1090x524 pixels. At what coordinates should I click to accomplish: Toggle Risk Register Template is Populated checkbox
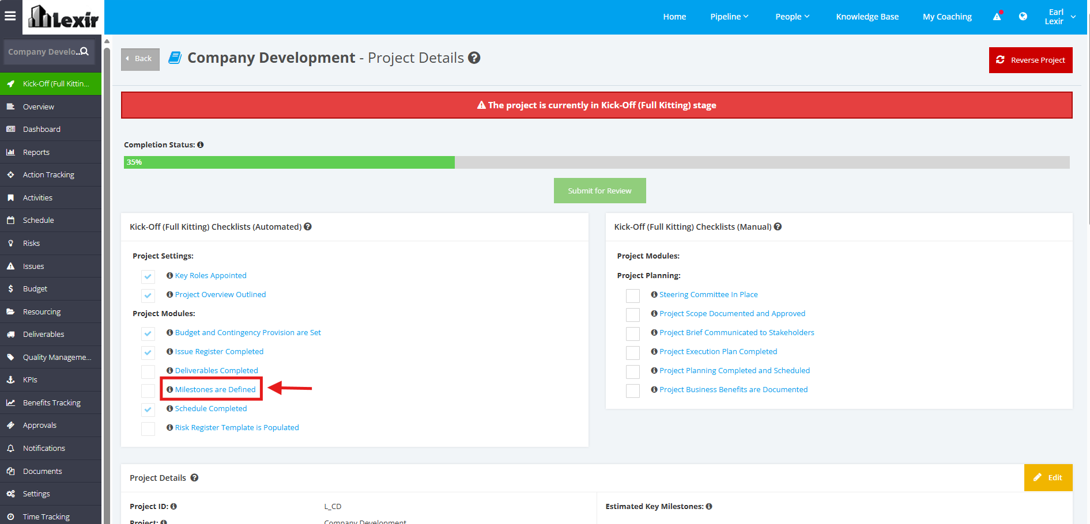pos(148,428)
